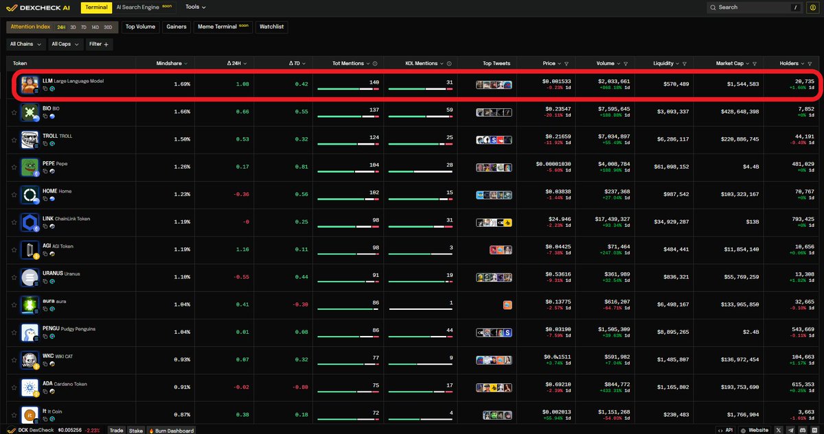The image size is (824, 434).
Task: Select the 7D timeframe option
Action: 84,27
